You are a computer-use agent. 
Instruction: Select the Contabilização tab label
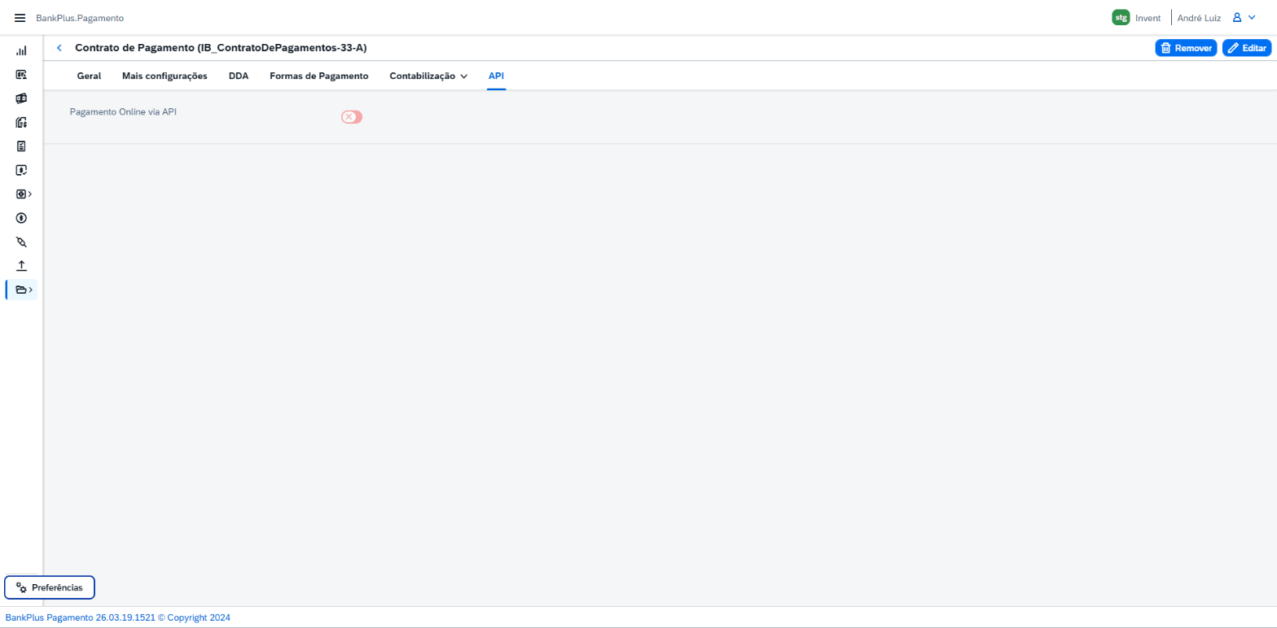coord(423,76)
